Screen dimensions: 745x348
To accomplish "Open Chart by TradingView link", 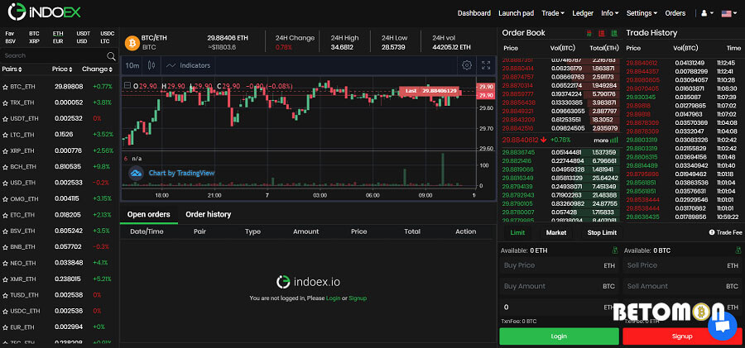I will coord(181,174).
